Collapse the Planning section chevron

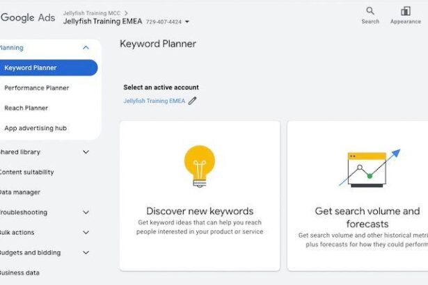tap(86, 48)
